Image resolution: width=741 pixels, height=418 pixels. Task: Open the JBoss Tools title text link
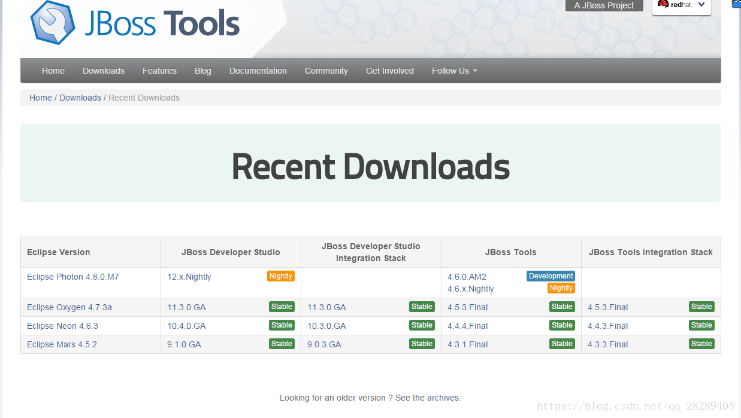162,24
